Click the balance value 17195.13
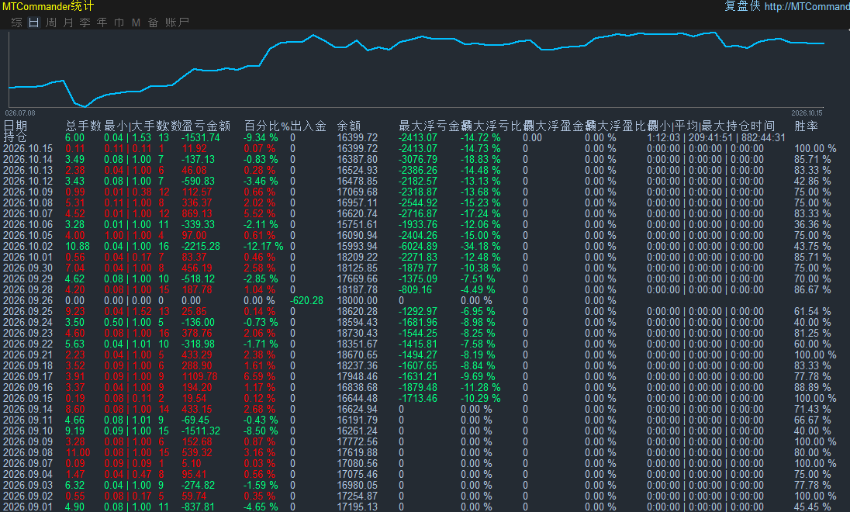 pos(358,507)
